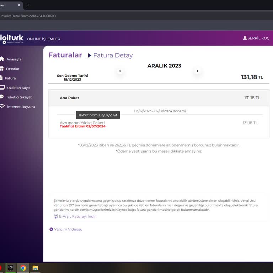Click the Fatura Detay breadcrumb text
Screen dimensions: 273x273
[x=113, y=55]
